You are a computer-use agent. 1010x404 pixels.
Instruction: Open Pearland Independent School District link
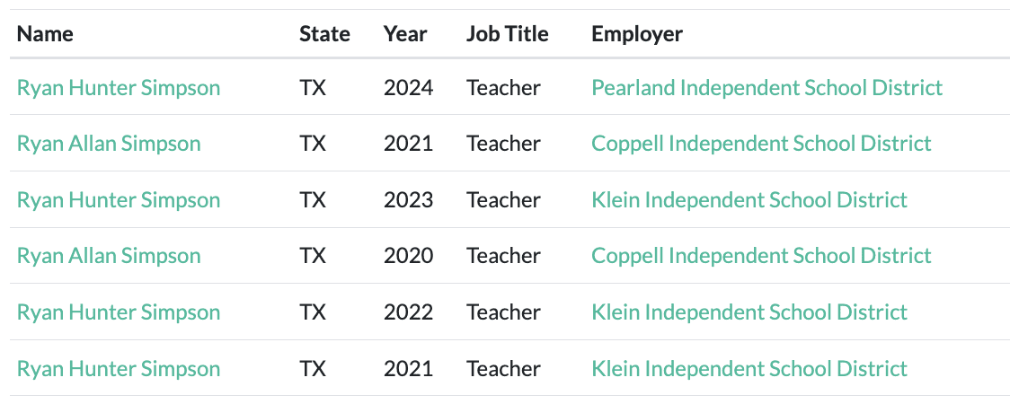[x=766, y=88]
